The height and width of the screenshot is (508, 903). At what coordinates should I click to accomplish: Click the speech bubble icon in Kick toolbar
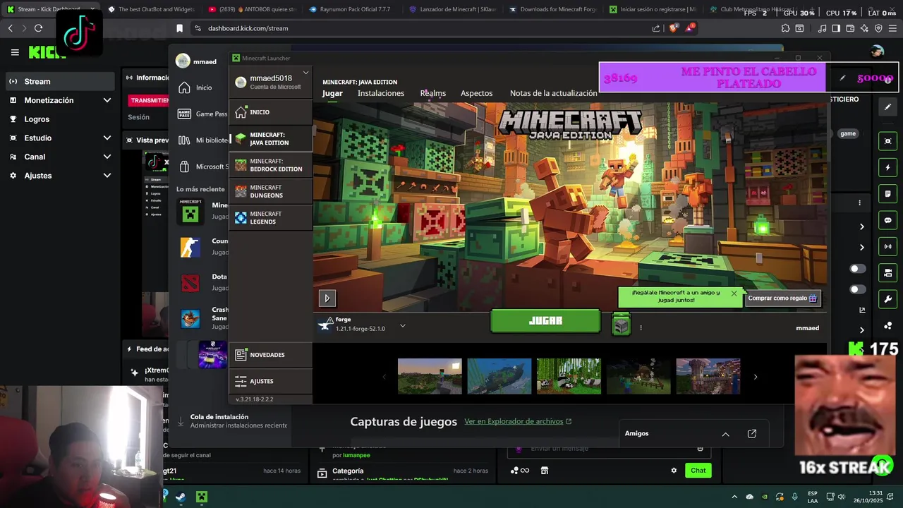(x=887, y=220)
